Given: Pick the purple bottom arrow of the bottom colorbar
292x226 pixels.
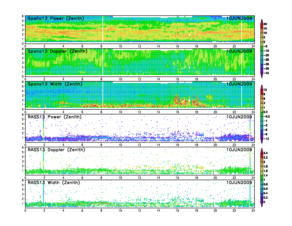Looking at the screenshot, I should [262, 204].
